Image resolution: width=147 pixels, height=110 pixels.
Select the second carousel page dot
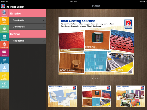(x=95, y=78)
